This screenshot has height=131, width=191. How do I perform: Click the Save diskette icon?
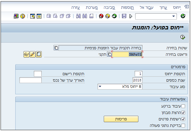click(124, 16)
